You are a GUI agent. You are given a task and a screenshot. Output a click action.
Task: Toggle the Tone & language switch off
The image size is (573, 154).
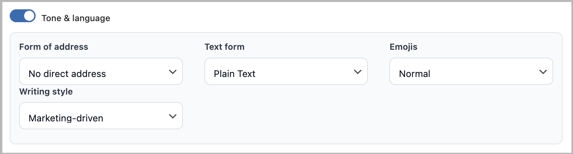point(22,16)
